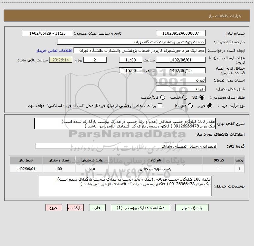Click the product name cell چسب نواری صحافی
Screen dimensions: 254x246
155,169
